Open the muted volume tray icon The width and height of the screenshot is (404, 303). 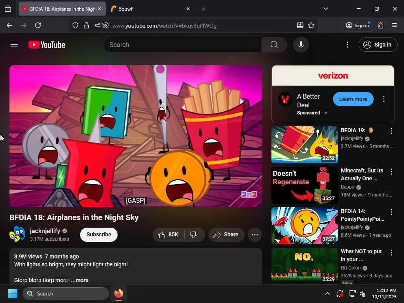[x=363, y=294]
